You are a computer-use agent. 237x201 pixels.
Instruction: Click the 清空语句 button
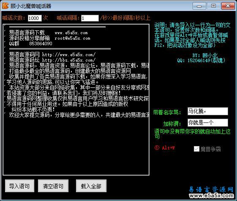tap(53, 186)
